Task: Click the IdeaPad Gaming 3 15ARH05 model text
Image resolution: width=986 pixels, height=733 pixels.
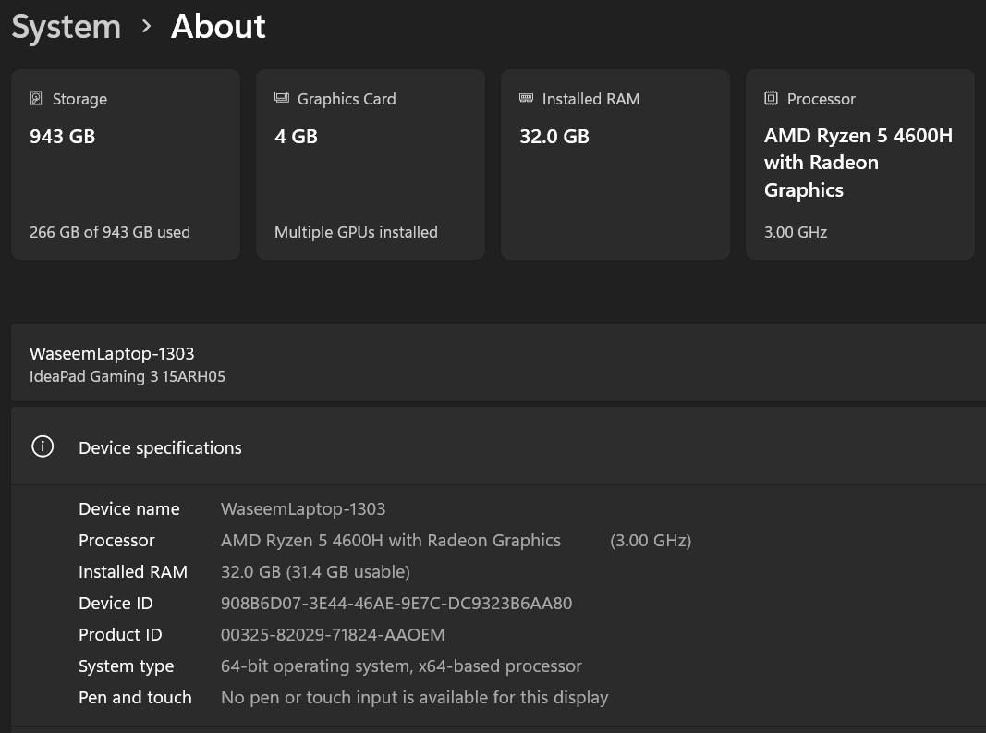Action: click(x=128, y=376)
